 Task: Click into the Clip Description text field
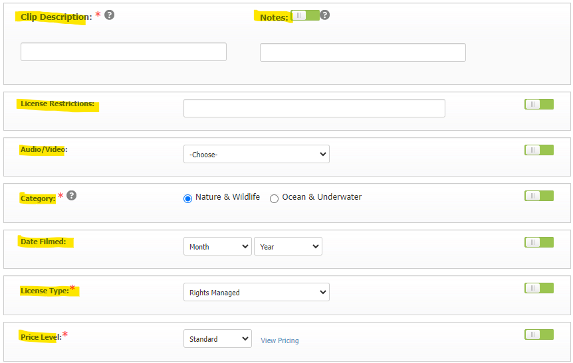(124, 52)
